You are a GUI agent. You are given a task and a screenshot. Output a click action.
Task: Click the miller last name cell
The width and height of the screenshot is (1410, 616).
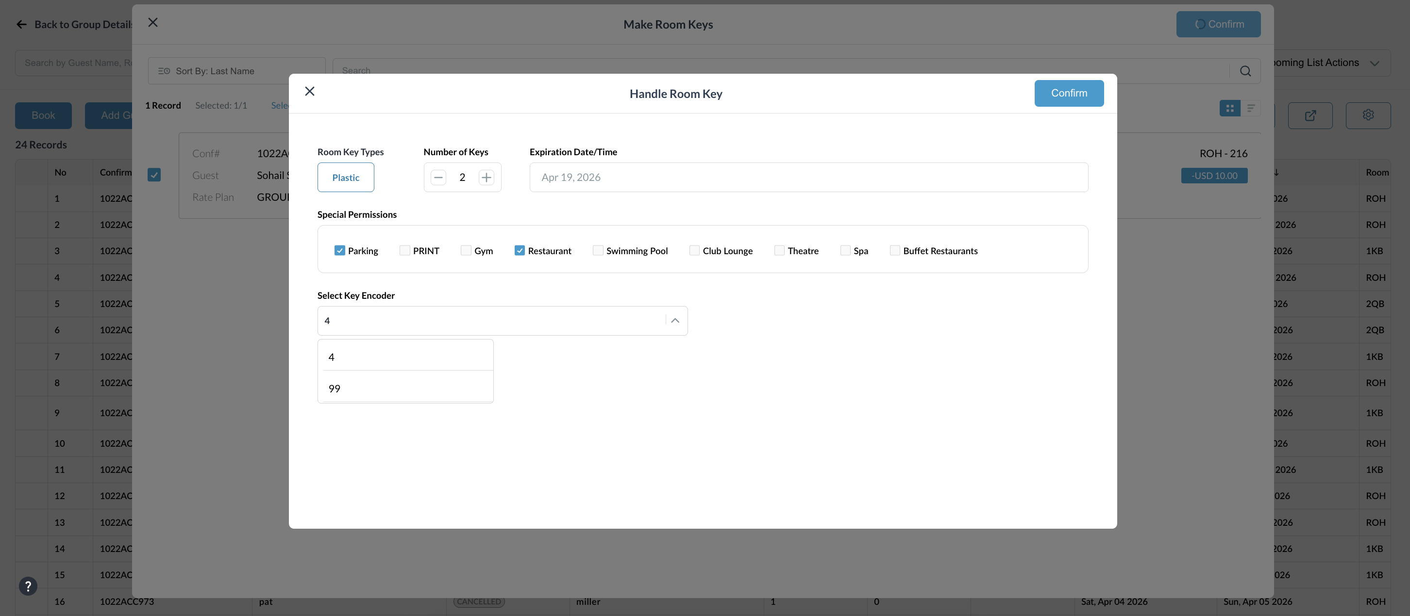click(588, 601)
